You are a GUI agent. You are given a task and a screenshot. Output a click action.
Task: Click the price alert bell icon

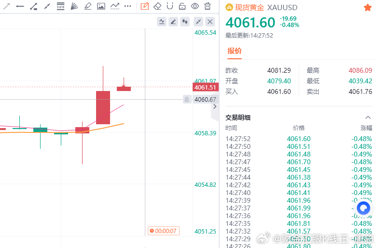point(187,99)
